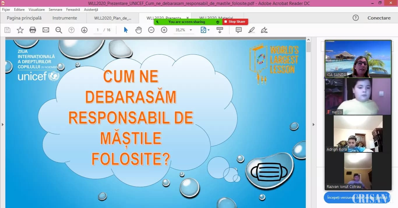
Task: Open the Vizualizare menu
Action: coord(37,10)
